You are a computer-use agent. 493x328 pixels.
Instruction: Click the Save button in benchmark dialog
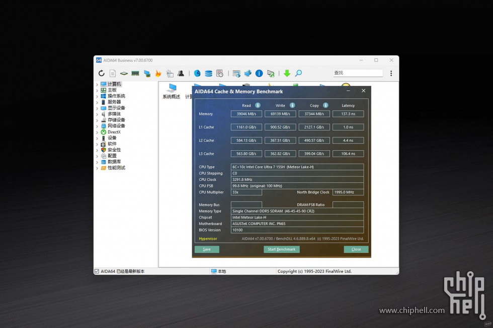pyautogui.click(x=207, y=249)
